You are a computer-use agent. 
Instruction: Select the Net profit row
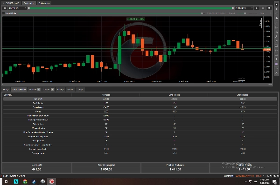(140, 99)
